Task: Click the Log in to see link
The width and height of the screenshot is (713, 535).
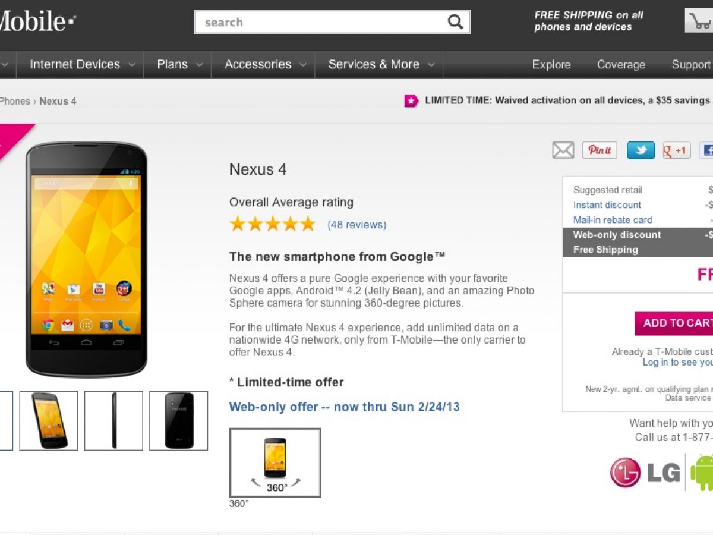Action: click(x=677, y=363)
